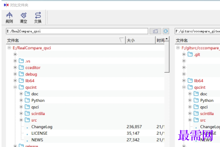Expand the debug folder in the left pane
The width and height of the screenshot is (220, 147).
coord(15,74)
